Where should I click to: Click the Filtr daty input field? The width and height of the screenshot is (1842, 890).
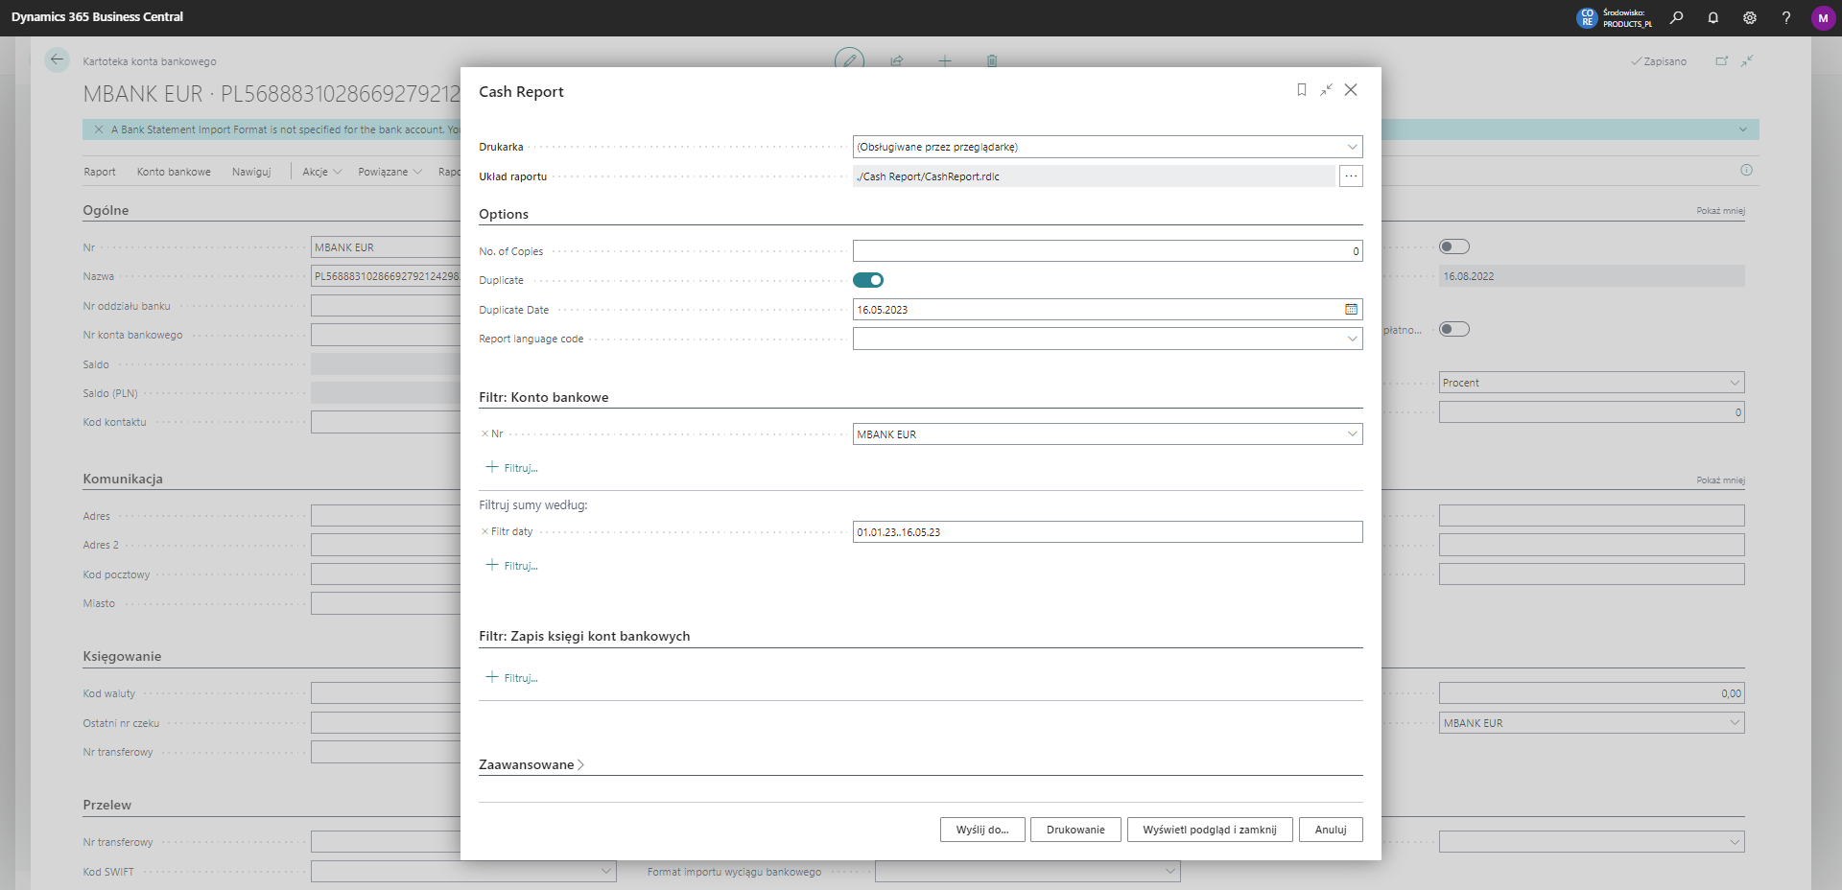click(x=1106, y=532)
